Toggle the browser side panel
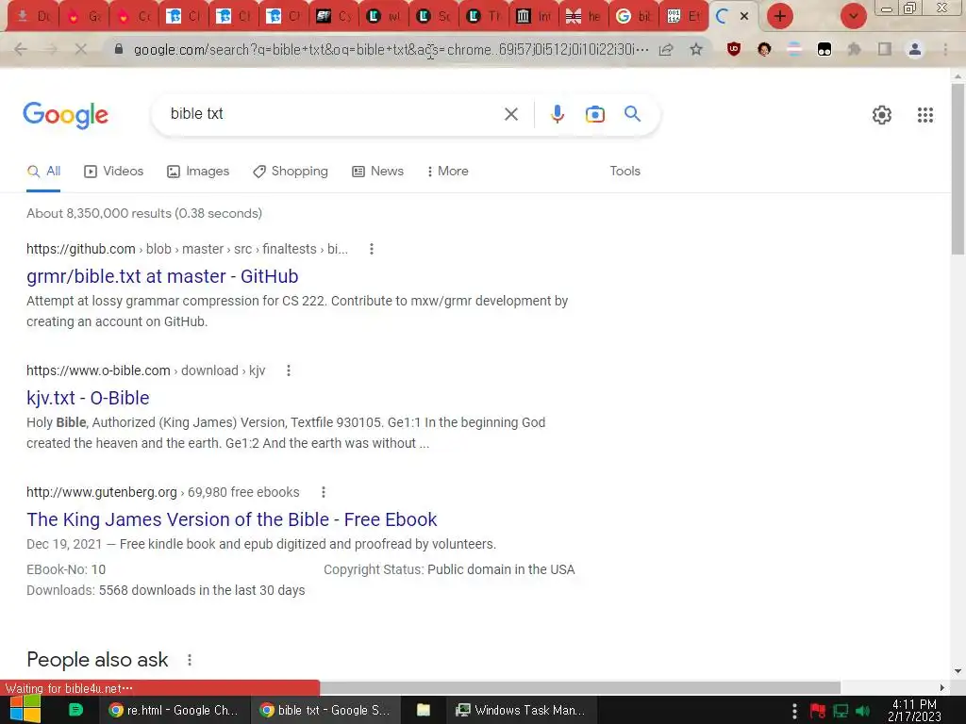 (885, 49)
